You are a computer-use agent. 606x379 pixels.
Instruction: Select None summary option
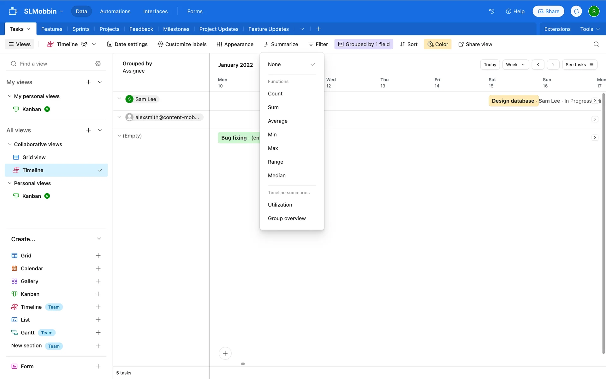274,64
